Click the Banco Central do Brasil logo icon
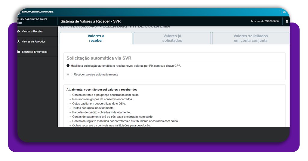 click(x=20, y=12)
